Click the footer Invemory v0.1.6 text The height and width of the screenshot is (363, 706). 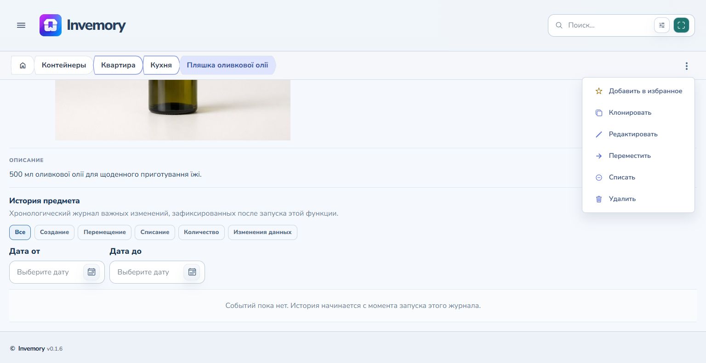pyautogui.click(x=40, y=349)
